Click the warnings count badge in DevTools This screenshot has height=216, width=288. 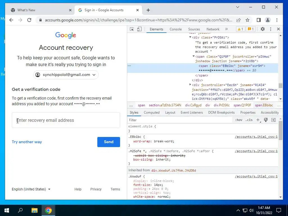pos(240,29)
